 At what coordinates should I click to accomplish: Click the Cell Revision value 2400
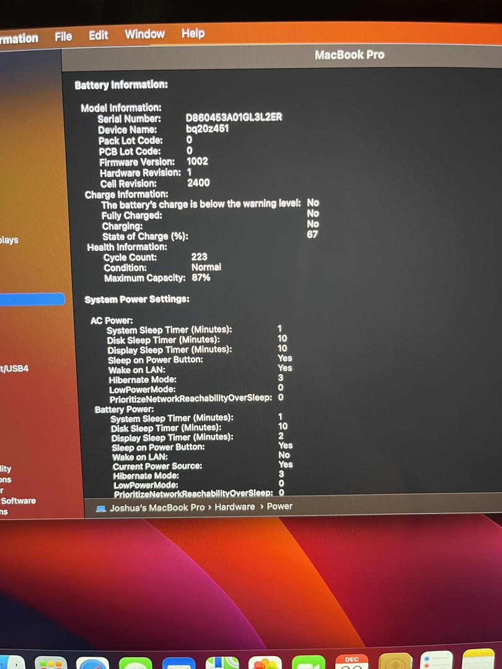click(198, 183)
